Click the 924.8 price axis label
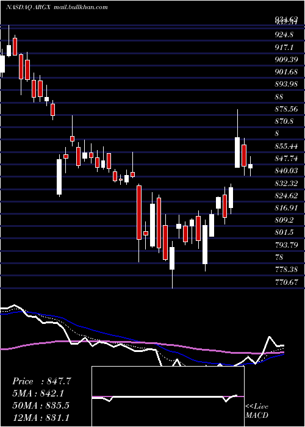 pos(284,35)
